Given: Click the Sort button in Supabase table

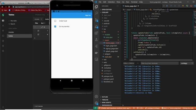Looking at the screenshot, I should [43, 23].
